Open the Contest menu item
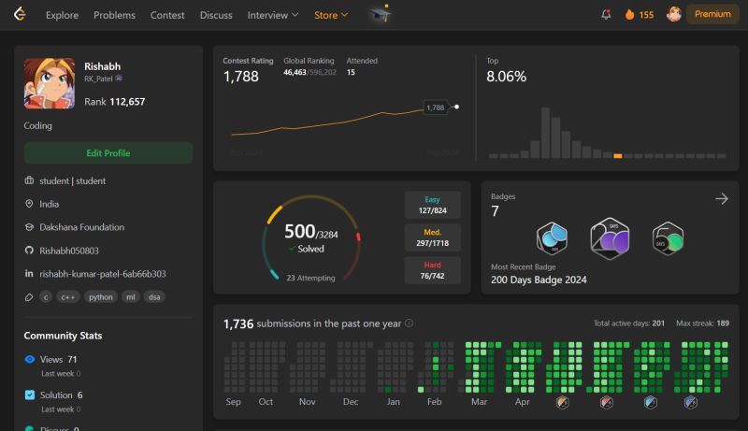 pos(167,15)
